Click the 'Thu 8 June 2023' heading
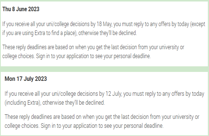 coord(21,9)
